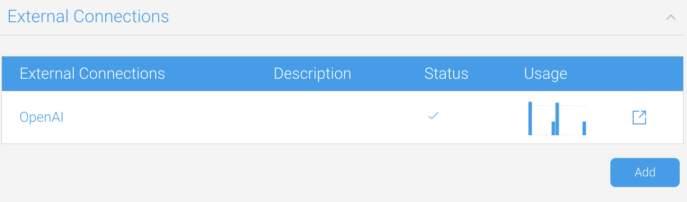Viewport: 687px width, 202px height.
Task: Select the Description column header
Action: 312,73
